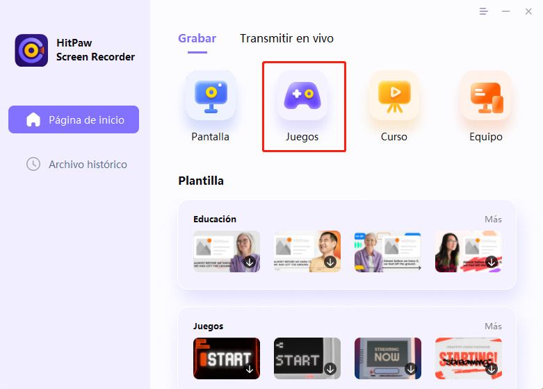Select fourth Educación template with dark-haired woman
This screenshot has height=389, width=543.
click(469, 251)
